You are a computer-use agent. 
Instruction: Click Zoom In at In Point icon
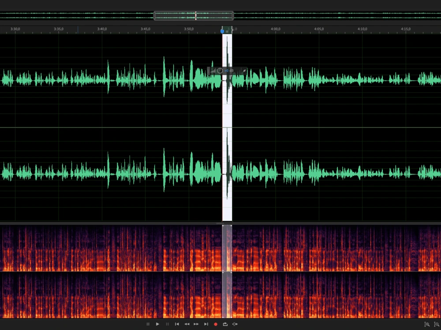pos(427,324)
